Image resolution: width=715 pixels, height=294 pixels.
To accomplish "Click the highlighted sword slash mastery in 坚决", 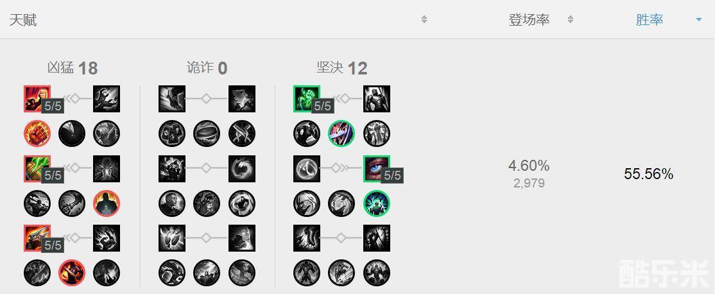I will [341, 134].
